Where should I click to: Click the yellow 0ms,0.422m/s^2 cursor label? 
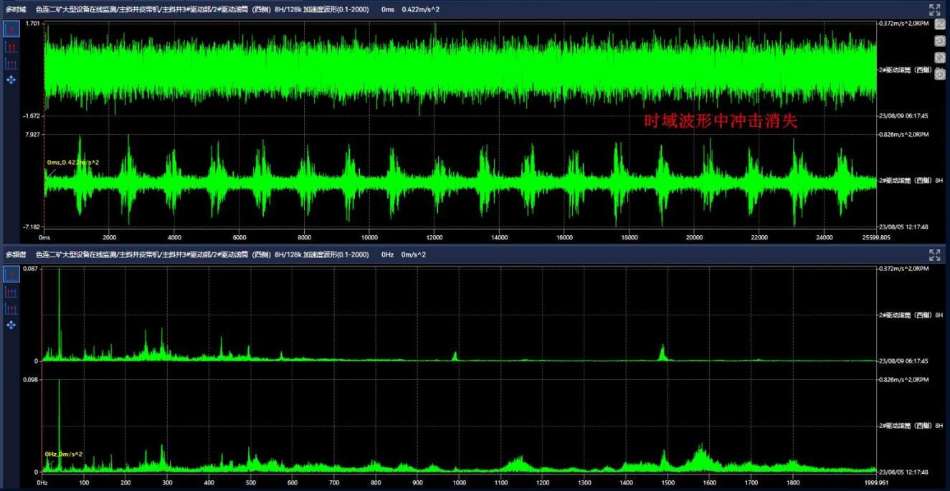(73, 163)
